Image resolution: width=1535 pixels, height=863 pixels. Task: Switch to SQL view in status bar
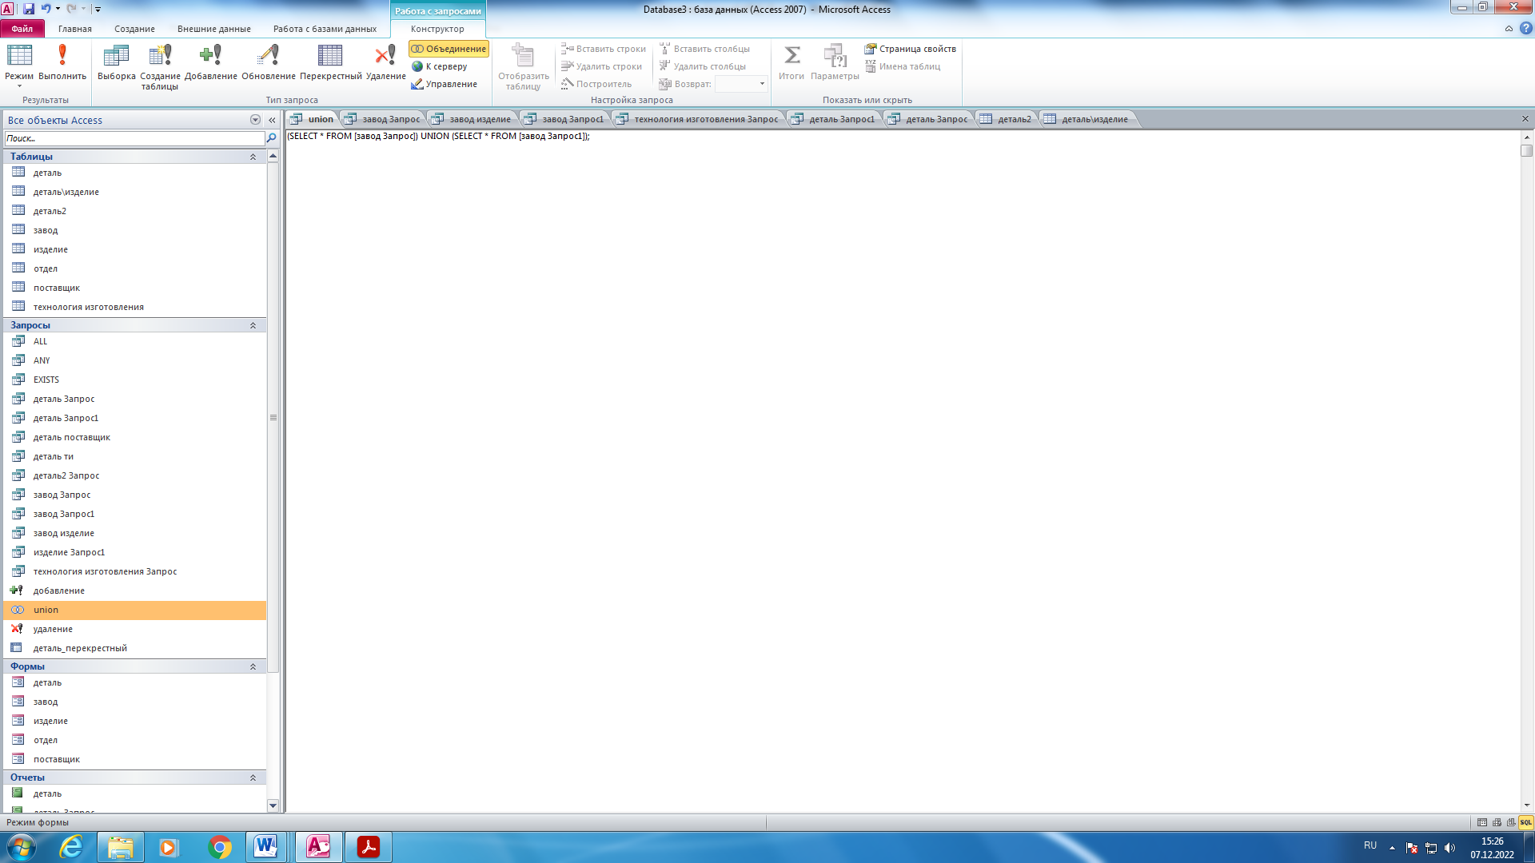1525,822
